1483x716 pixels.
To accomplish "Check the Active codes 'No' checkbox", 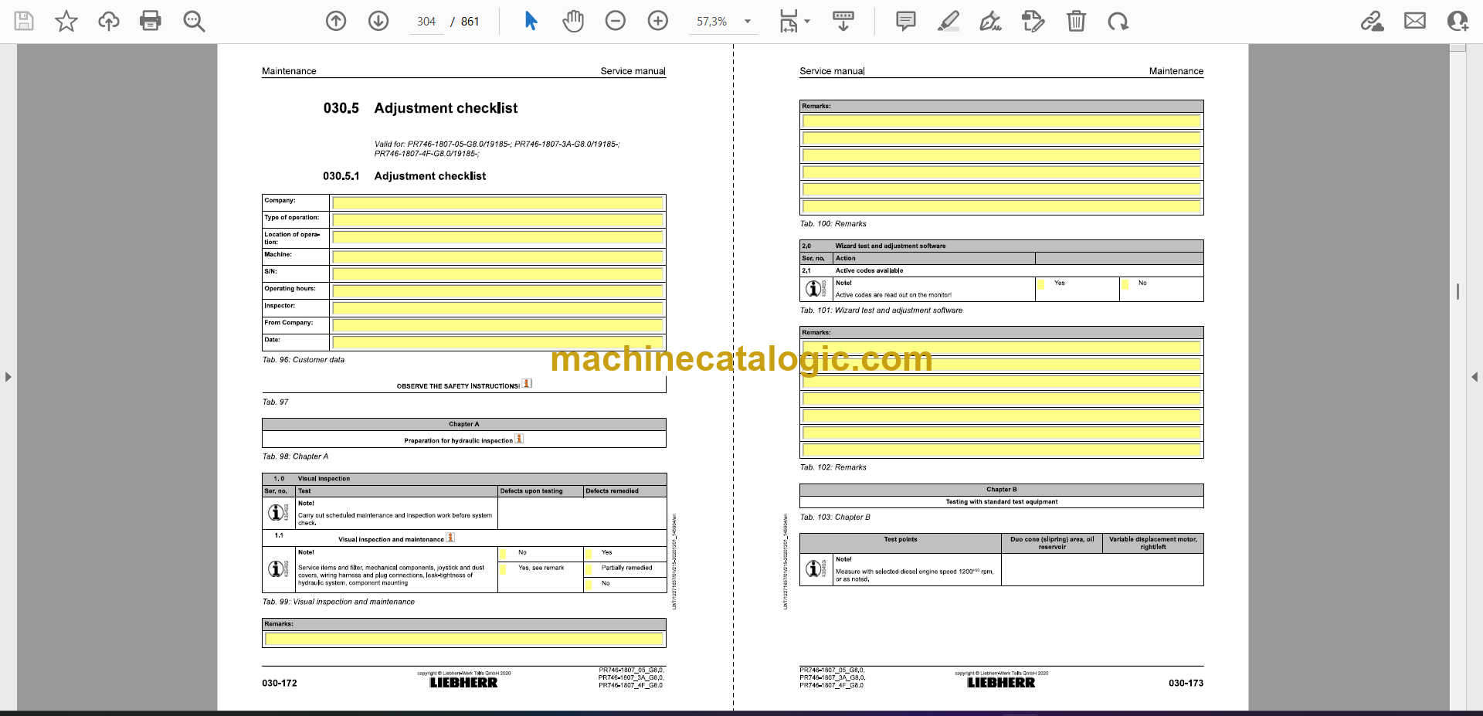I will pos(1125,284).
